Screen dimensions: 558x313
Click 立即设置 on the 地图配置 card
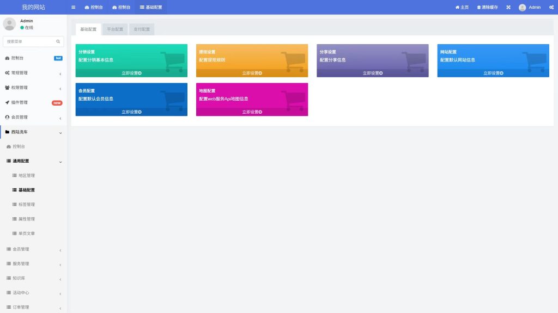coord(252,112)
